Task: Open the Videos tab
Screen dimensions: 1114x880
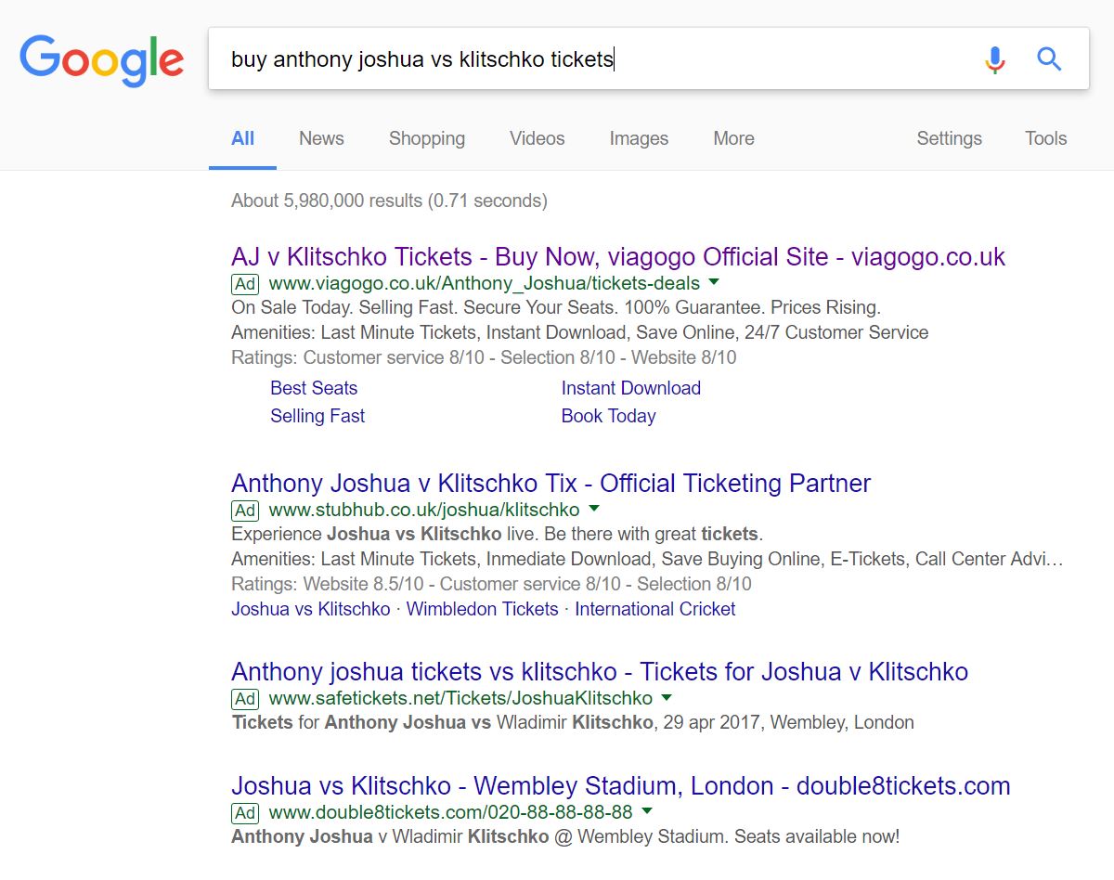Action: [x=537, y=138]
